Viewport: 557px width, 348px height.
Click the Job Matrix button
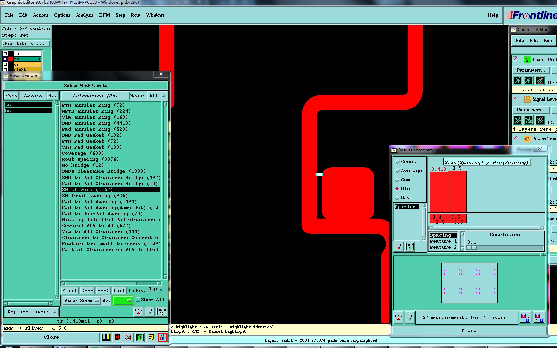click(26, 44)
